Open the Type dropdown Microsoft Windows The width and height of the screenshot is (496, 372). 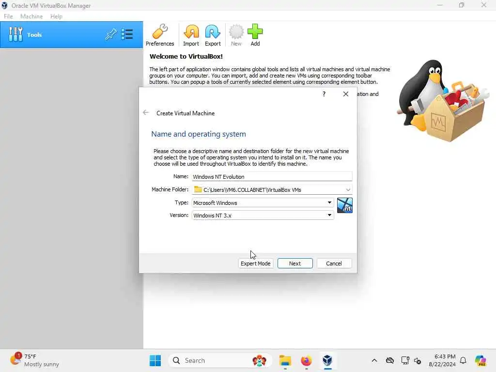tap(263, 203)
